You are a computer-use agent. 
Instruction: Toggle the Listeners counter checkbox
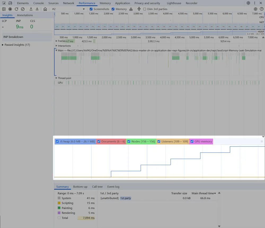[x=159, y=142]
